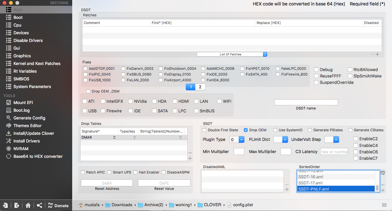Click the share icon in bottom toolbar
The width and height of the screenshot is (392, 211).
pos(39,206)
